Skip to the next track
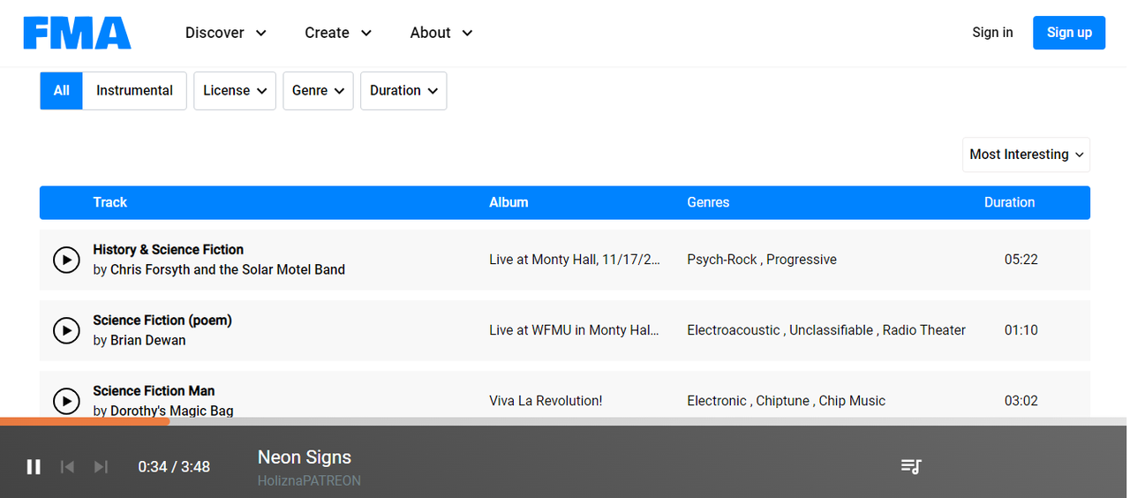Screen dimensions: 1130x498 point(101,466)
